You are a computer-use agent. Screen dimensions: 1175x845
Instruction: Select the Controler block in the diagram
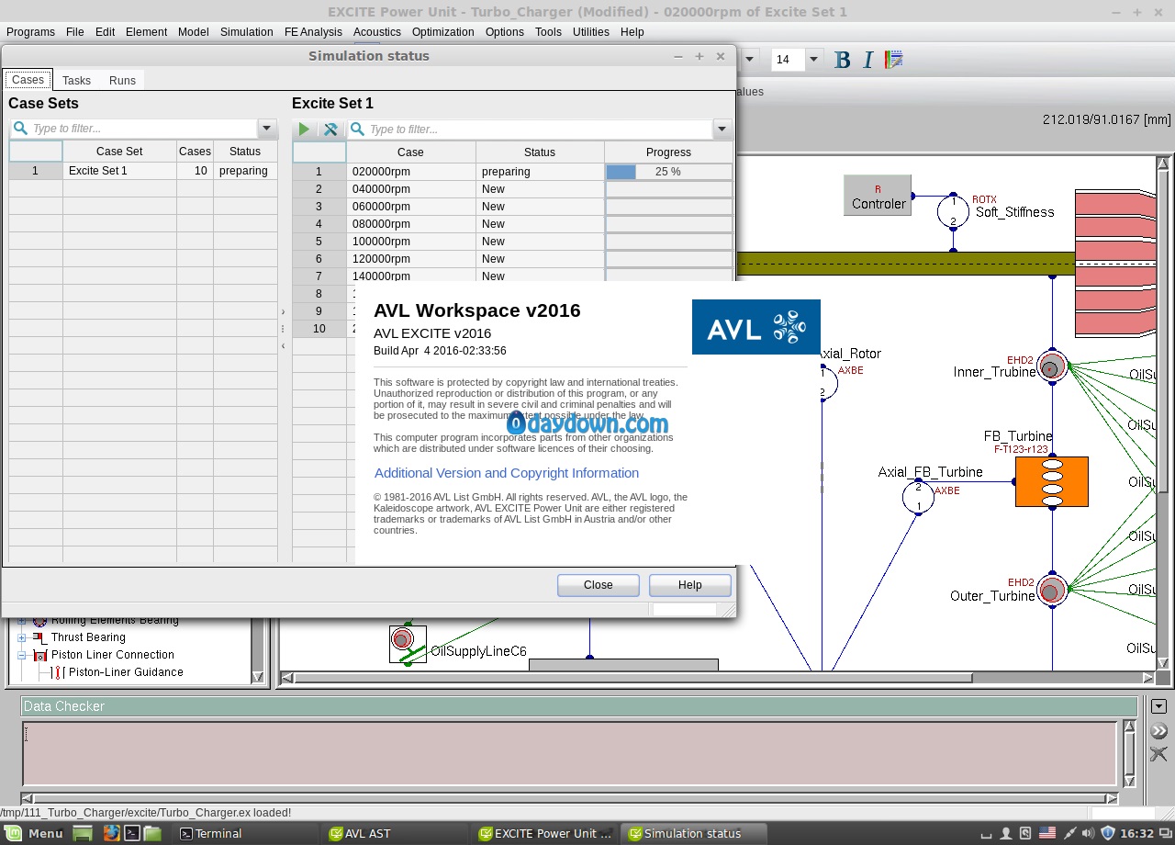point(878,196)
